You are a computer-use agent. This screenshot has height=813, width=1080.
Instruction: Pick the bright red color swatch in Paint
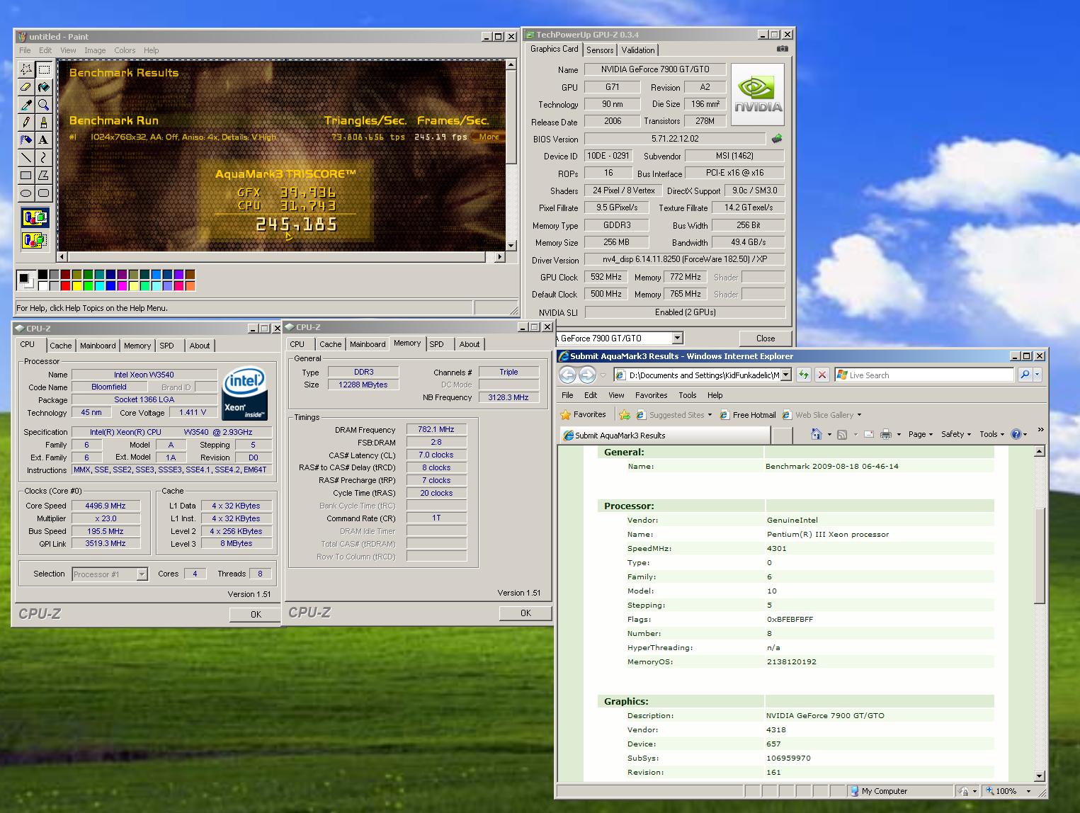point(65,286)
